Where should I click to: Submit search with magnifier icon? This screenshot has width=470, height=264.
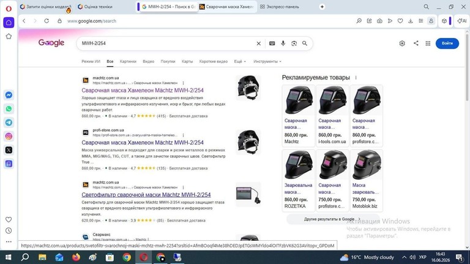point(305,43)
